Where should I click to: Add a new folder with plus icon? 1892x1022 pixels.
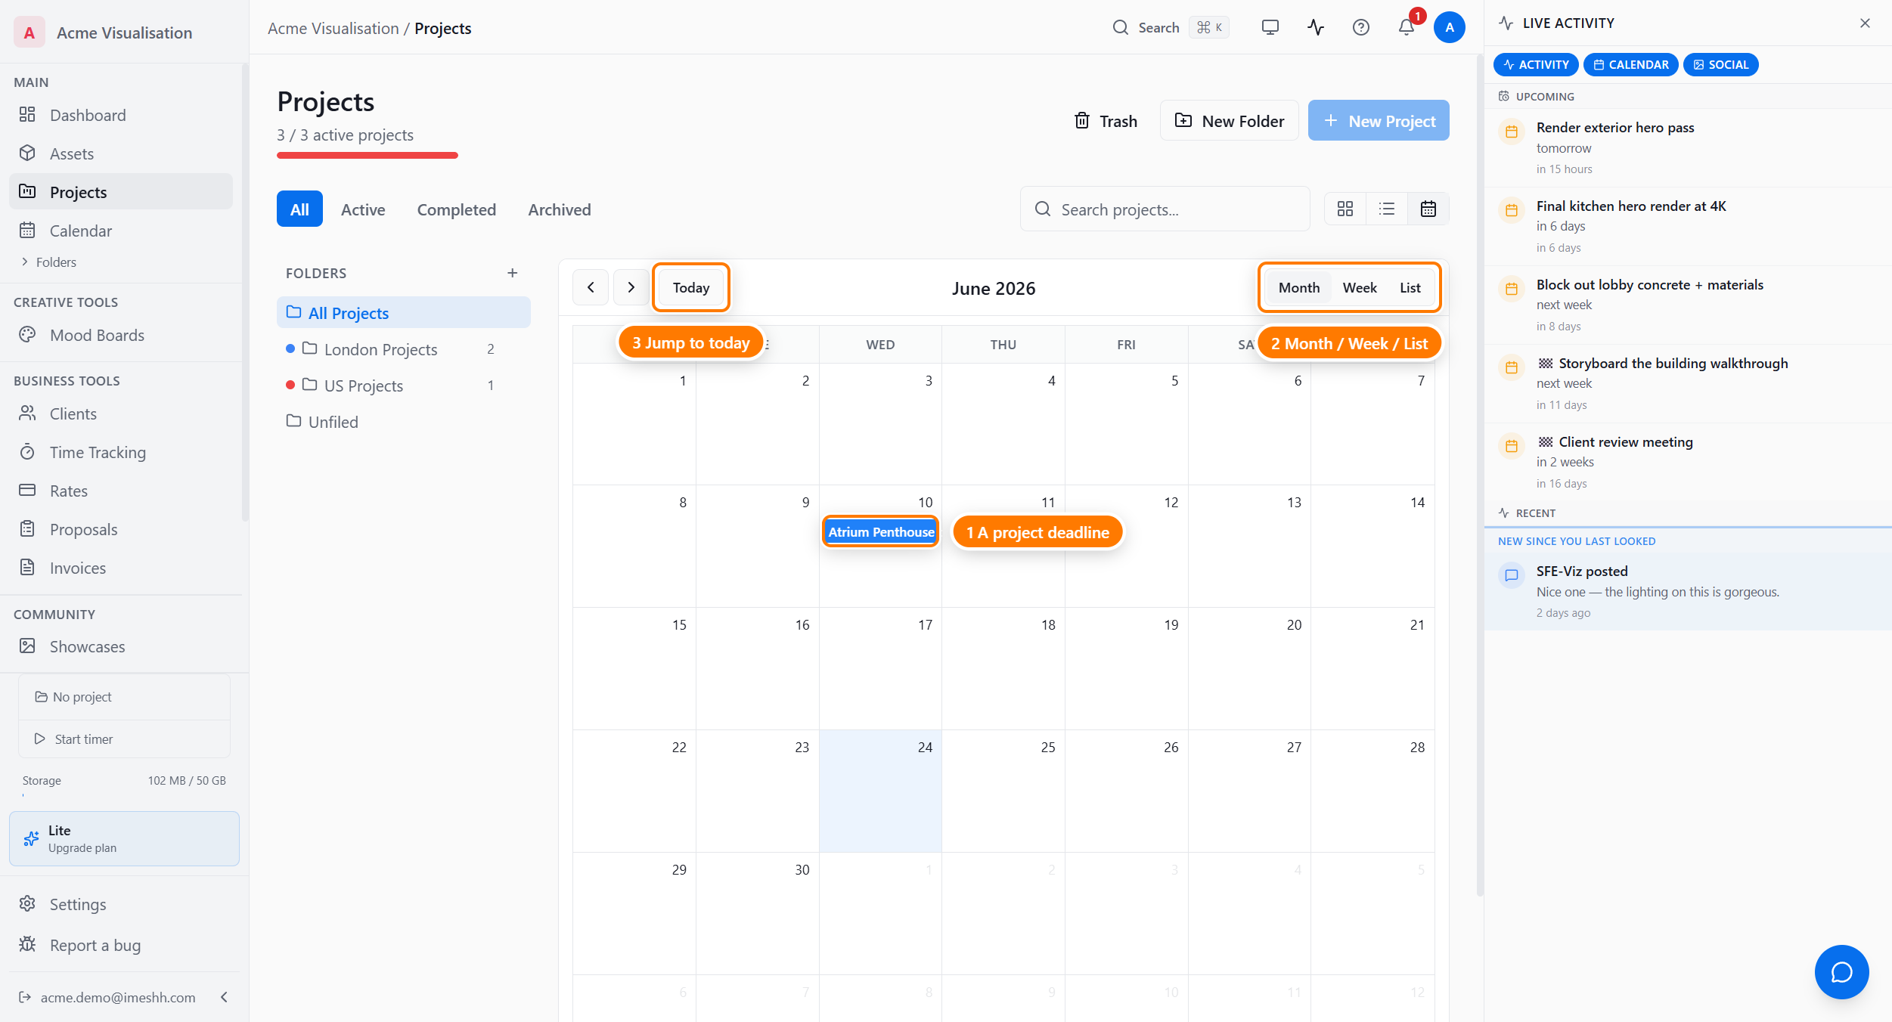pyautogui.click(x=513, y=273)
